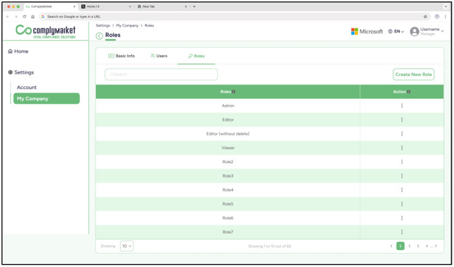Viewport: 454px width, 267px height.
Task: Open the action menu for Role6
Action: pyautogui.click(x=402, y=218)
